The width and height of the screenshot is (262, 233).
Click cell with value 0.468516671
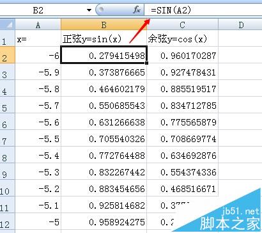click(x=182, y=188)
